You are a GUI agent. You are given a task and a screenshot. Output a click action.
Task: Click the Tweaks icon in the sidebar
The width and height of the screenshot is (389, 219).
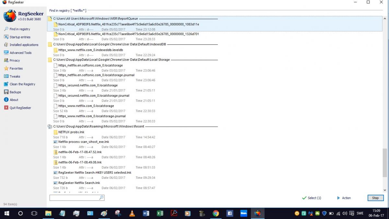(x=6, y=76)
